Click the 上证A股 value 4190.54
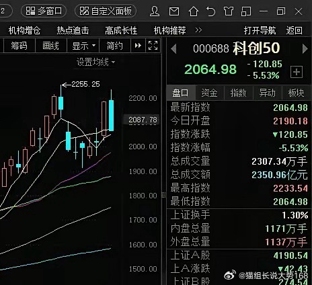 tap(290, 255)
